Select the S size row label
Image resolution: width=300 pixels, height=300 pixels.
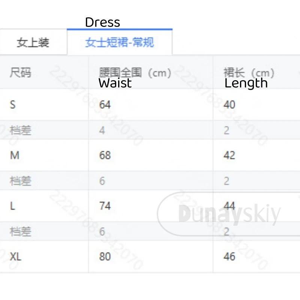coord(13,105)
